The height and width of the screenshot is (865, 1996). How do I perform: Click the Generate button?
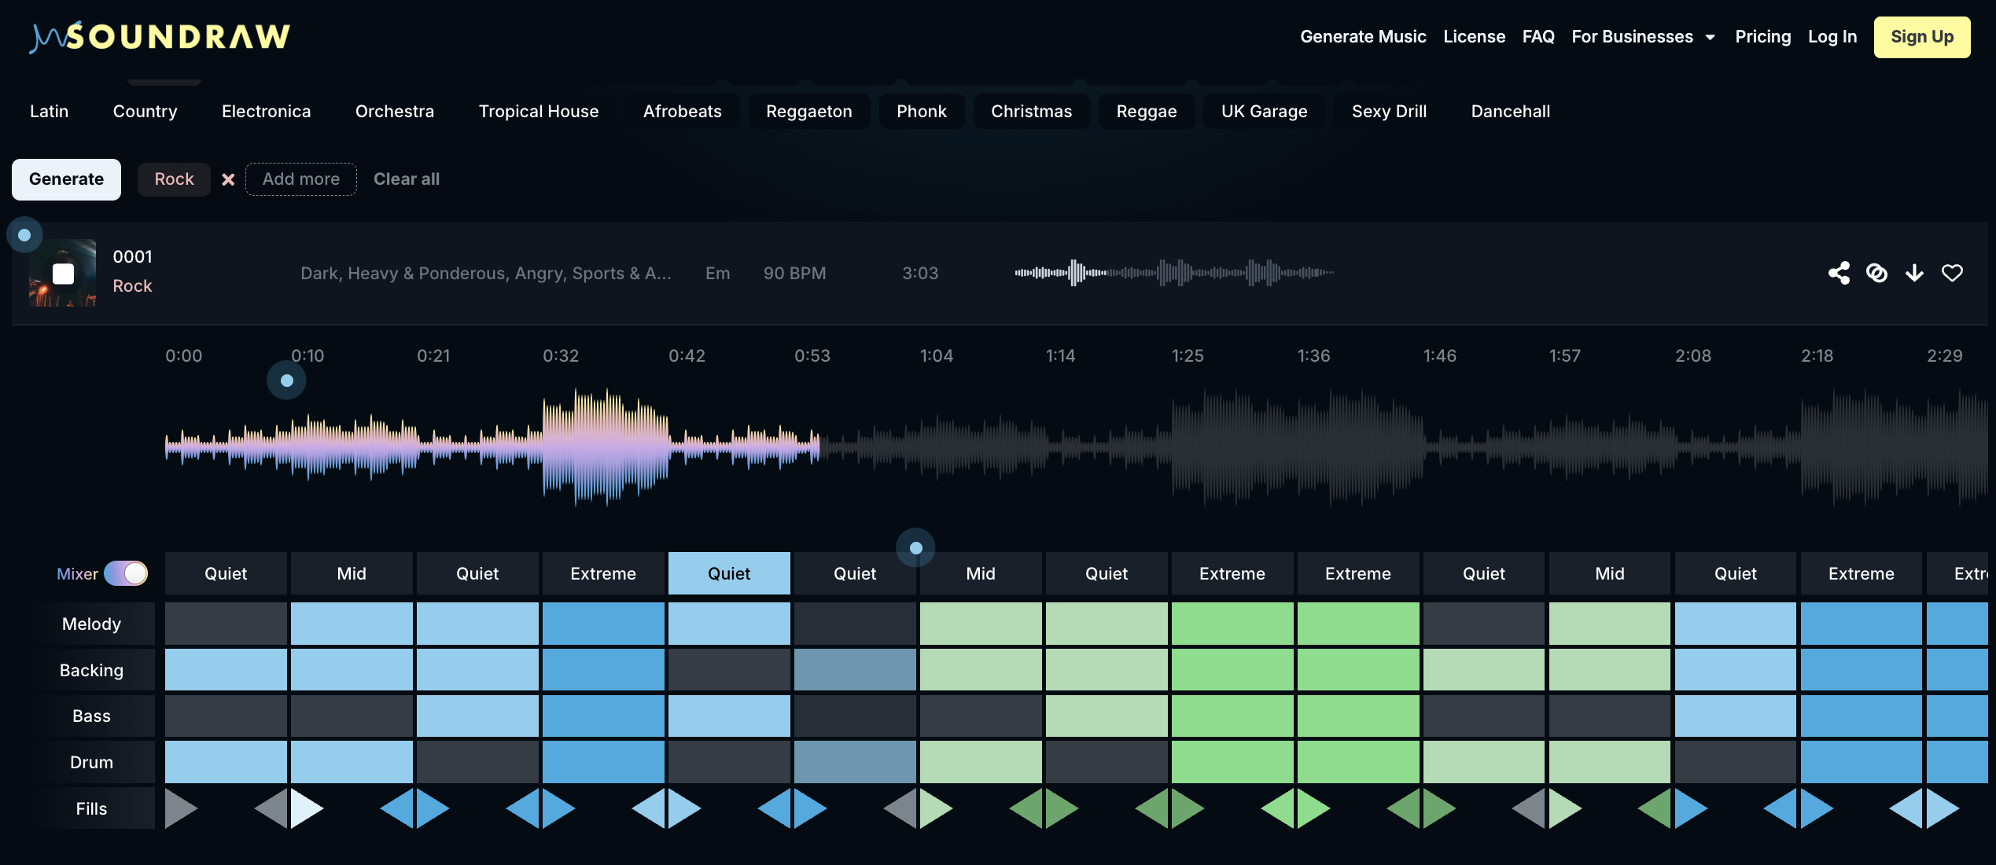click(x=66, y=179)
